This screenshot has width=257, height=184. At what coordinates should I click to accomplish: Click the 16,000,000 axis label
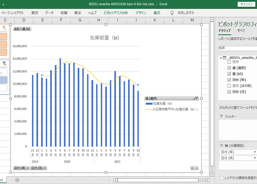pyautogui.click(x=20, y=46)
